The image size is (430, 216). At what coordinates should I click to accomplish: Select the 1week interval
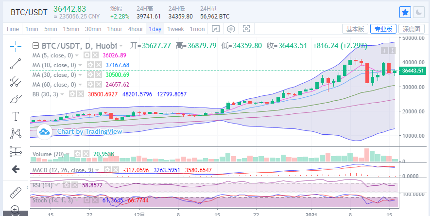[x=175, y=29]
